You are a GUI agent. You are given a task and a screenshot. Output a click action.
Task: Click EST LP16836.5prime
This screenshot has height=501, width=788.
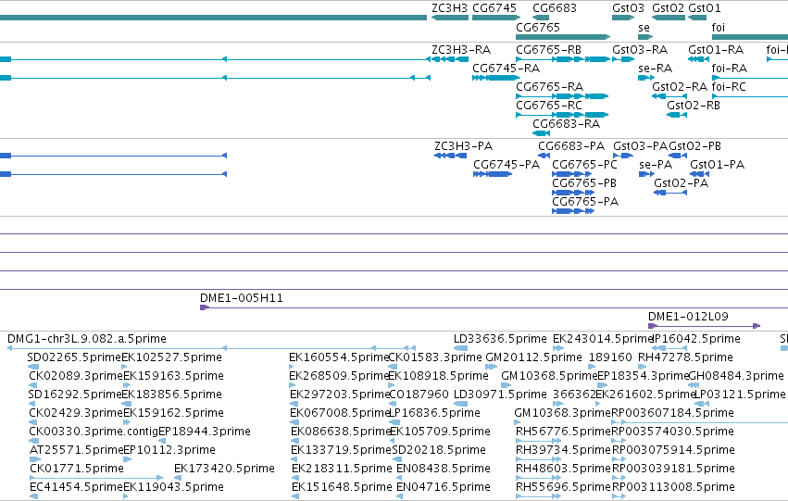pyautogui.click(x=395, y=422)
